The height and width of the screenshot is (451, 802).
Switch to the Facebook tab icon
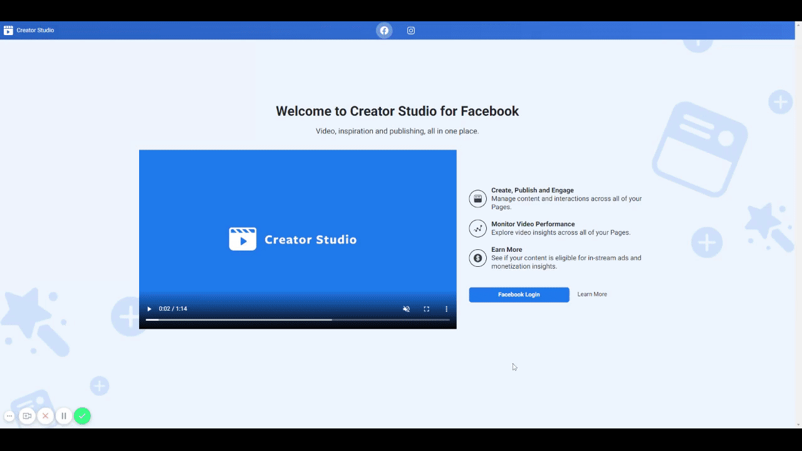384,30
